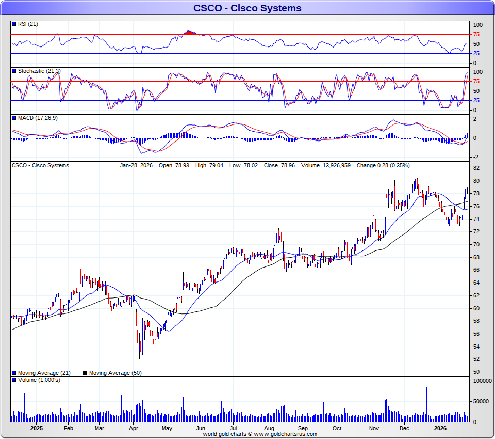Click the blue Stochastic legend square
Image resolution: width=495 pixels, height=439 pixels.
14,71
